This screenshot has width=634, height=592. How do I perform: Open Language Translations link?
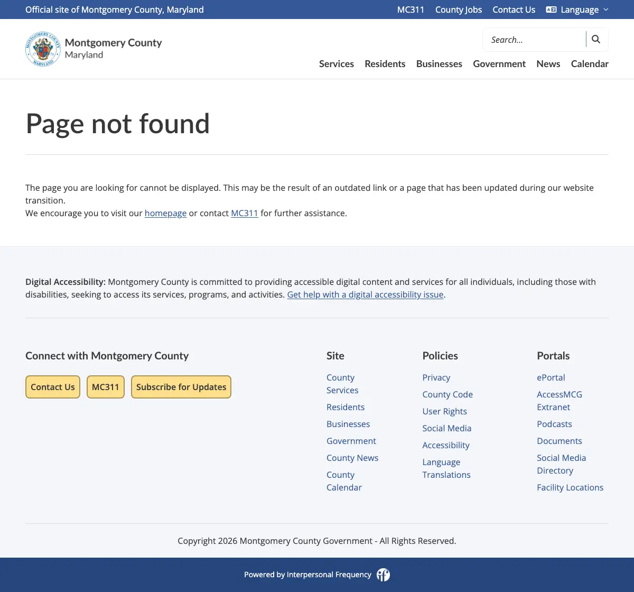[x=446, y=468]
